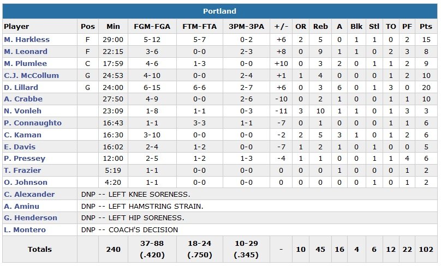Open M. Leonard player page

(x=26, y=52)
